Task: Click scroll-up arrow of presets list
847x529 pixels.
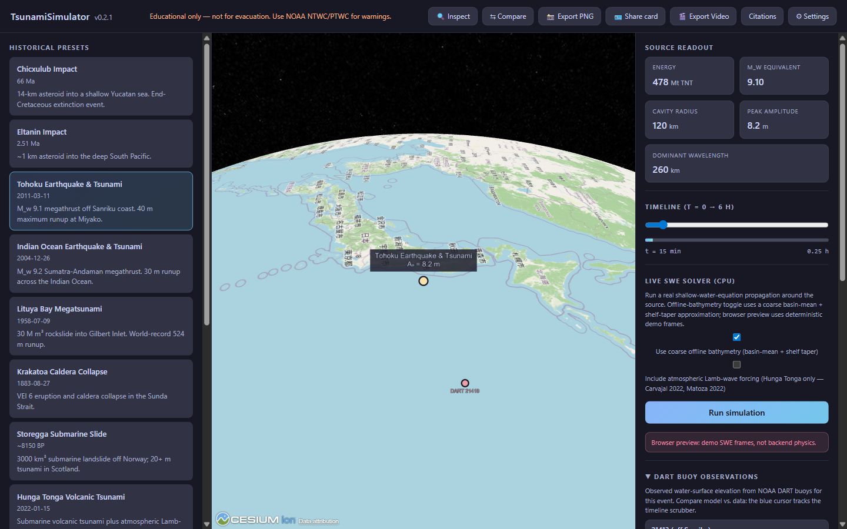Action: coord(206,38)
